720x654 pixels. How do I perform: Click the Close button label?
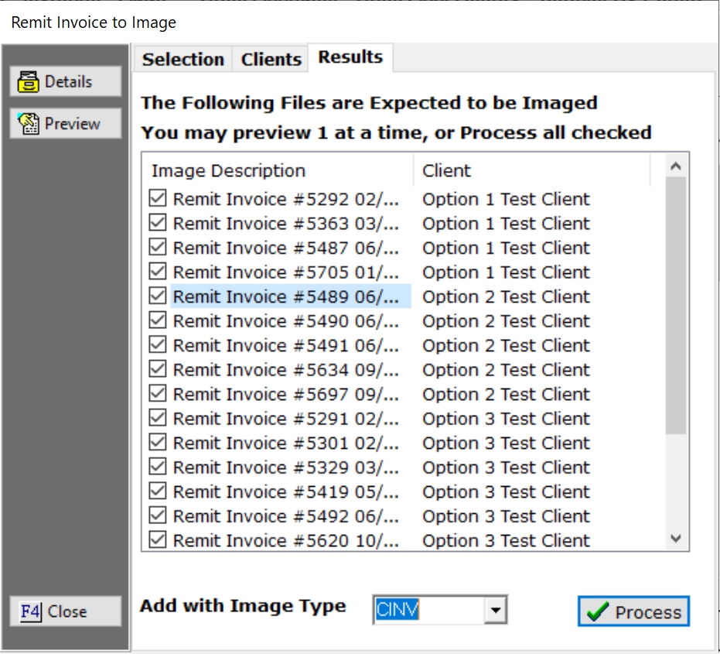coord(67,611)
